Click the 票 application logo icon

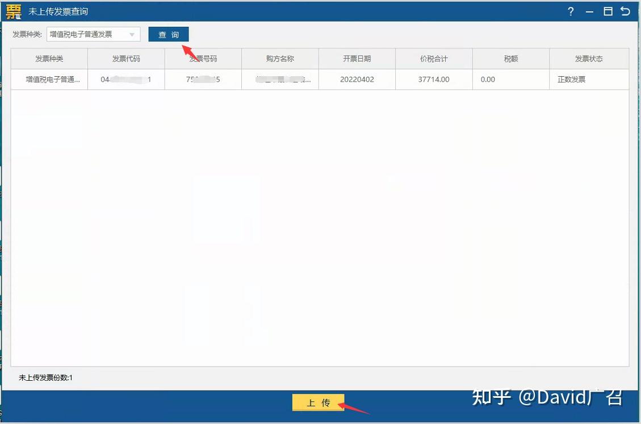click(x=12, y=11)
